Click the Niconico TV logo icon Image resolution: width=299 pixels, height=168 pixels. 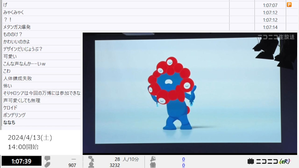tap(250, 161)
